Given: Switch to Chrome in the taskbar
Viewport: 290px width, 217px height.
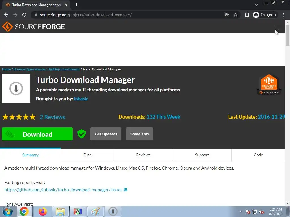Looking at the screenshot, I should point(24,211).
